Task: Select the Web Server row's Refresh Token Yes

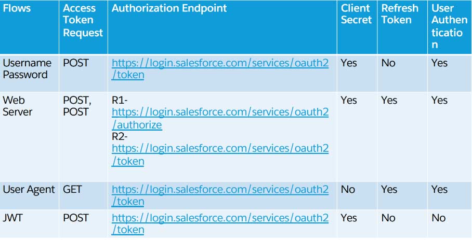Action: click(389, 101)
